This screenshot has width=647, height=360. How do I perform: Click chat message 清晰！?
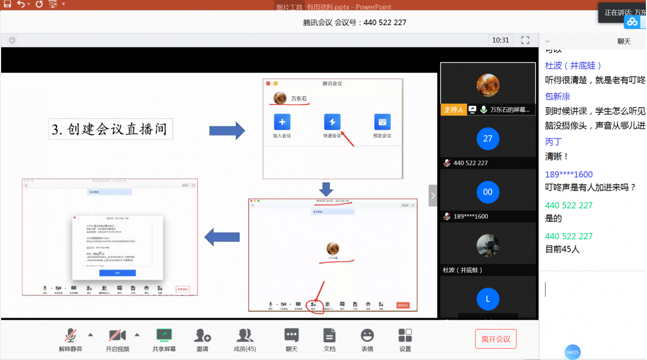[557, 157]
